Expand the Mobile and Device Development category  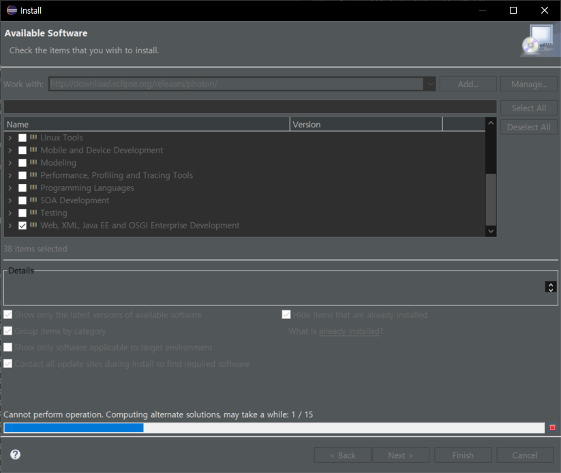coord(10,150)
